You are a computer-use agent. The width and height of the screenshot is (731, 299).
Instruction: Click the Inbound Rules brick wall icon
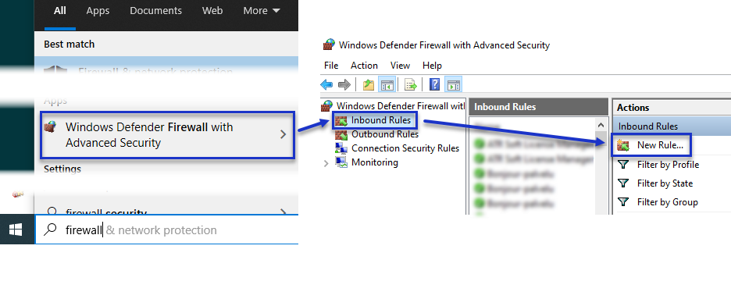pos(341,121)
